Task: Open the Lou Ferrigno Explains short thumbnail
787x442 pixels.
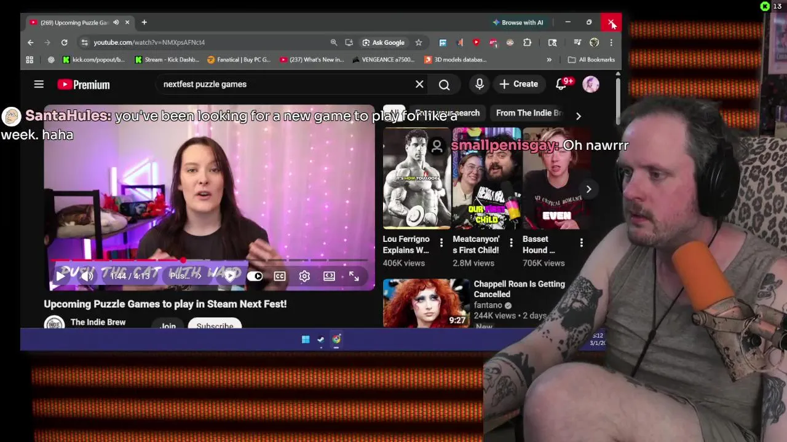Action: (x=417, y=178)
